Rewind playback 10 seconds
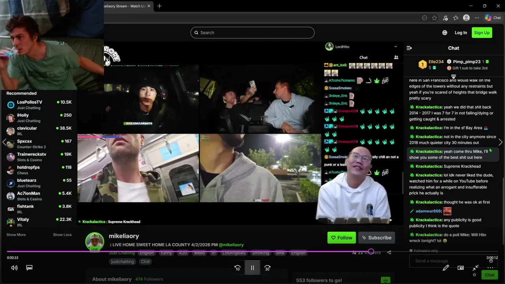 pos(238,268)
